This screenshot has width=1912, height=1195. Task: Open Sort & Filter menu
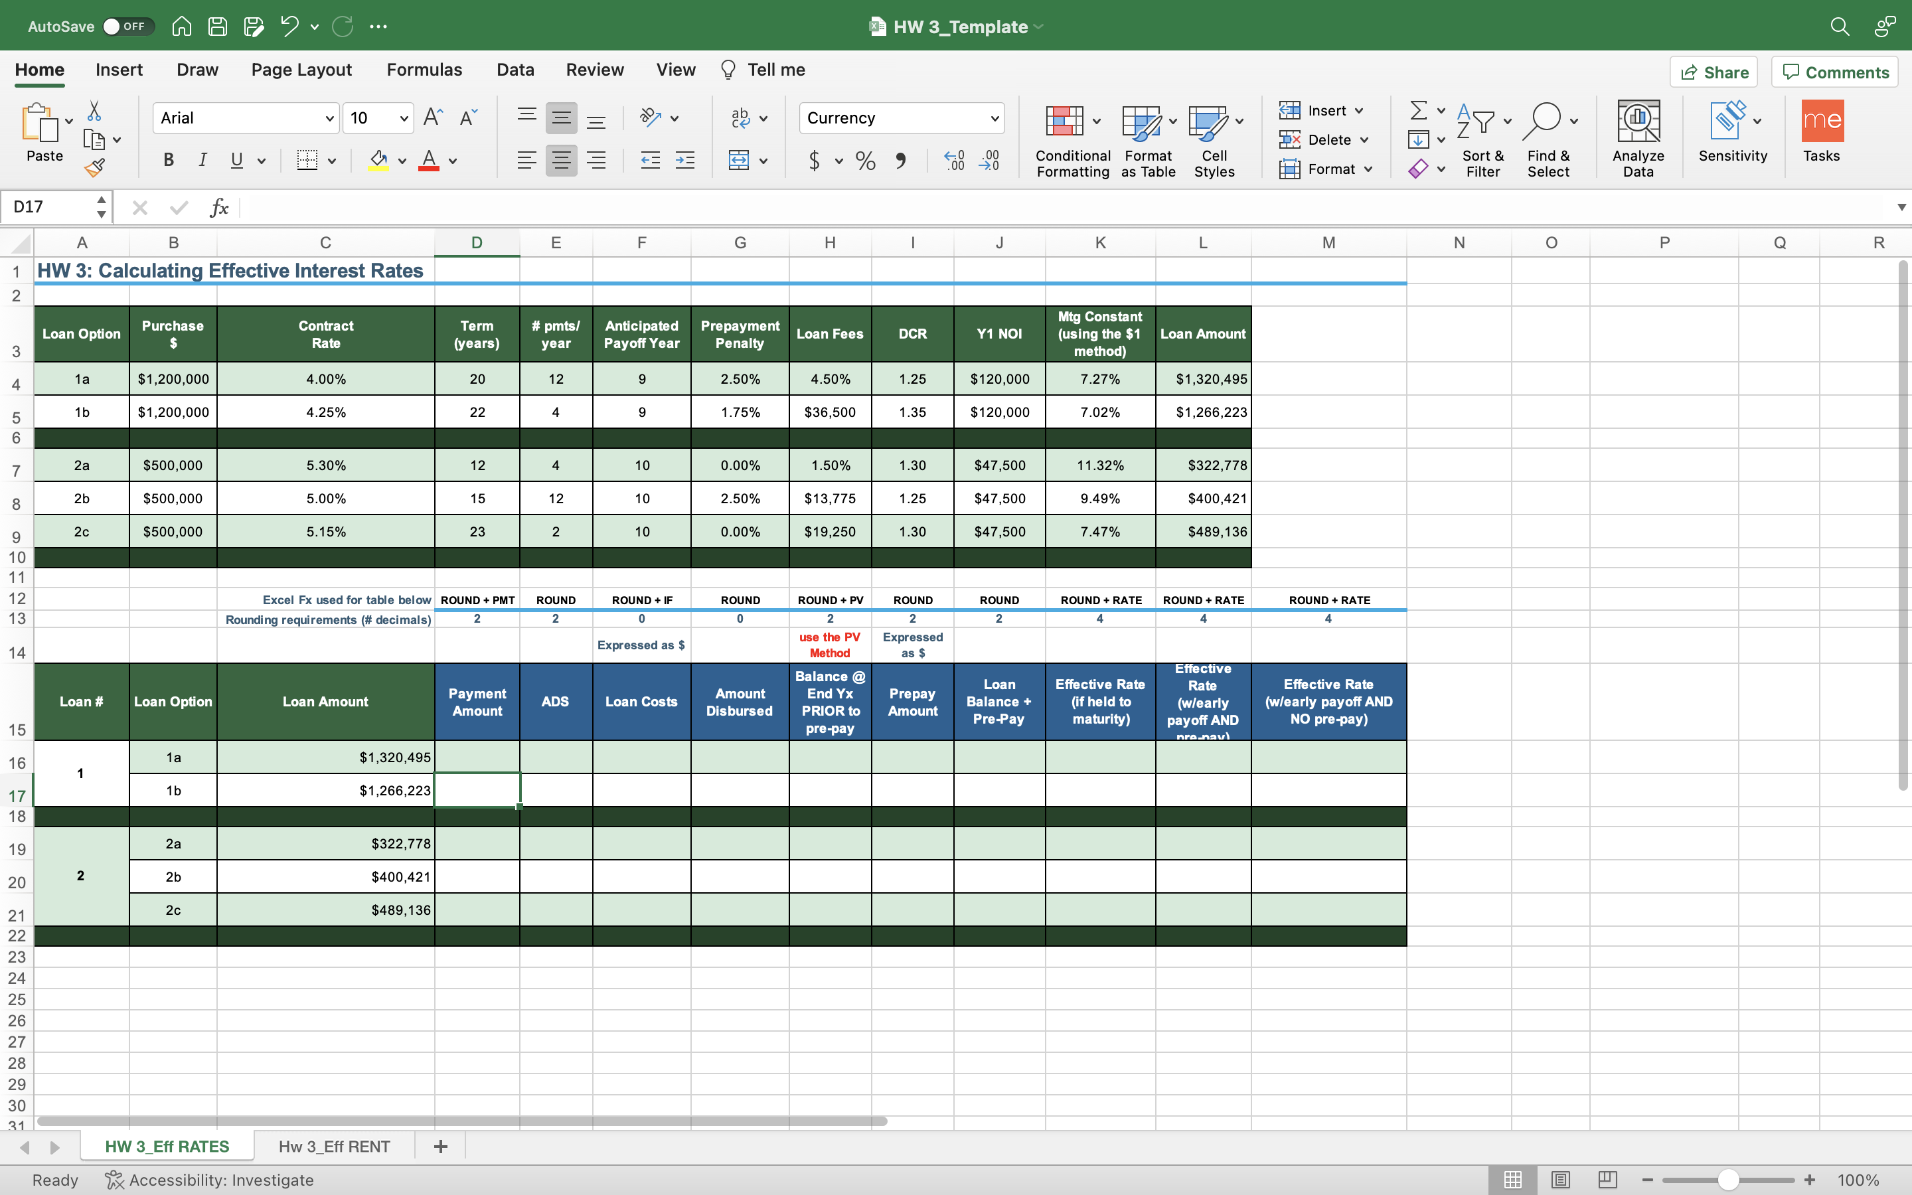[x=1482, y=141]
